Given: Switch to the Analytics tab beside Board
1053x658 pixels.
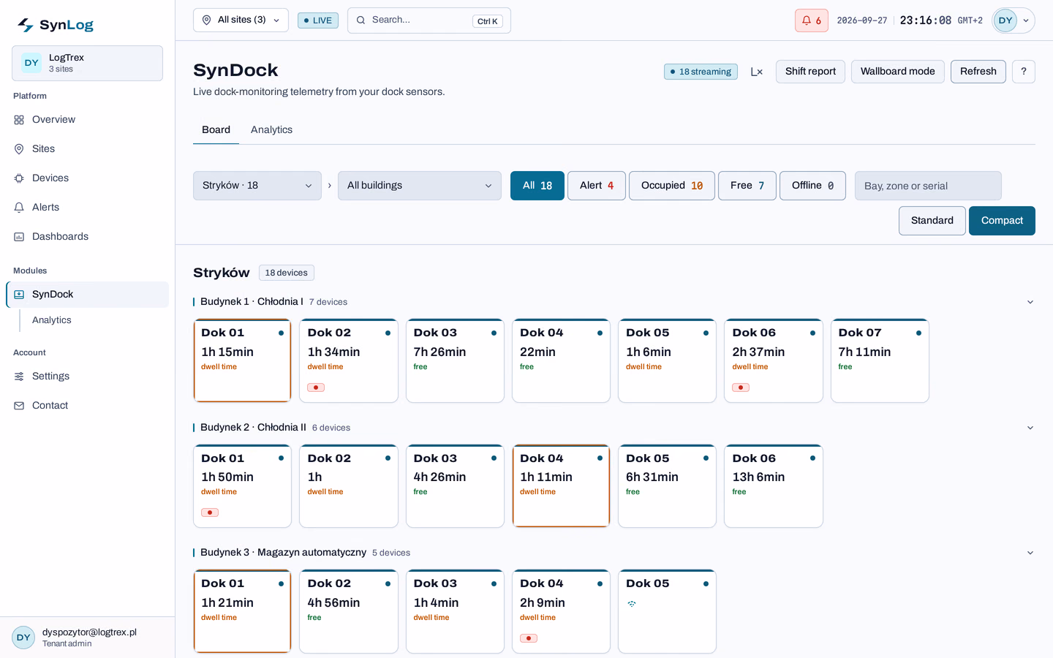Looking at the screenshot, I should [x=271, y=130].
